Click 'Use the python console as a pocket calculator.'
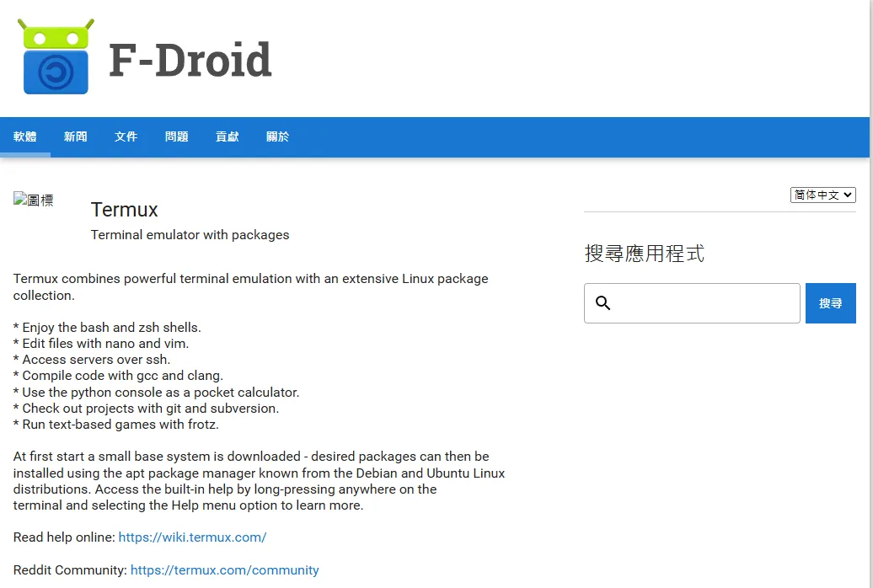 click(x=157, y=393)
